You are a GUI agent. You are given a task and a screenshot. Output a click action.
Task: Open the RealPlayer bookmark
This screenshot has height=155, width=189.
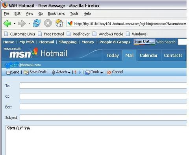[81, 34]
